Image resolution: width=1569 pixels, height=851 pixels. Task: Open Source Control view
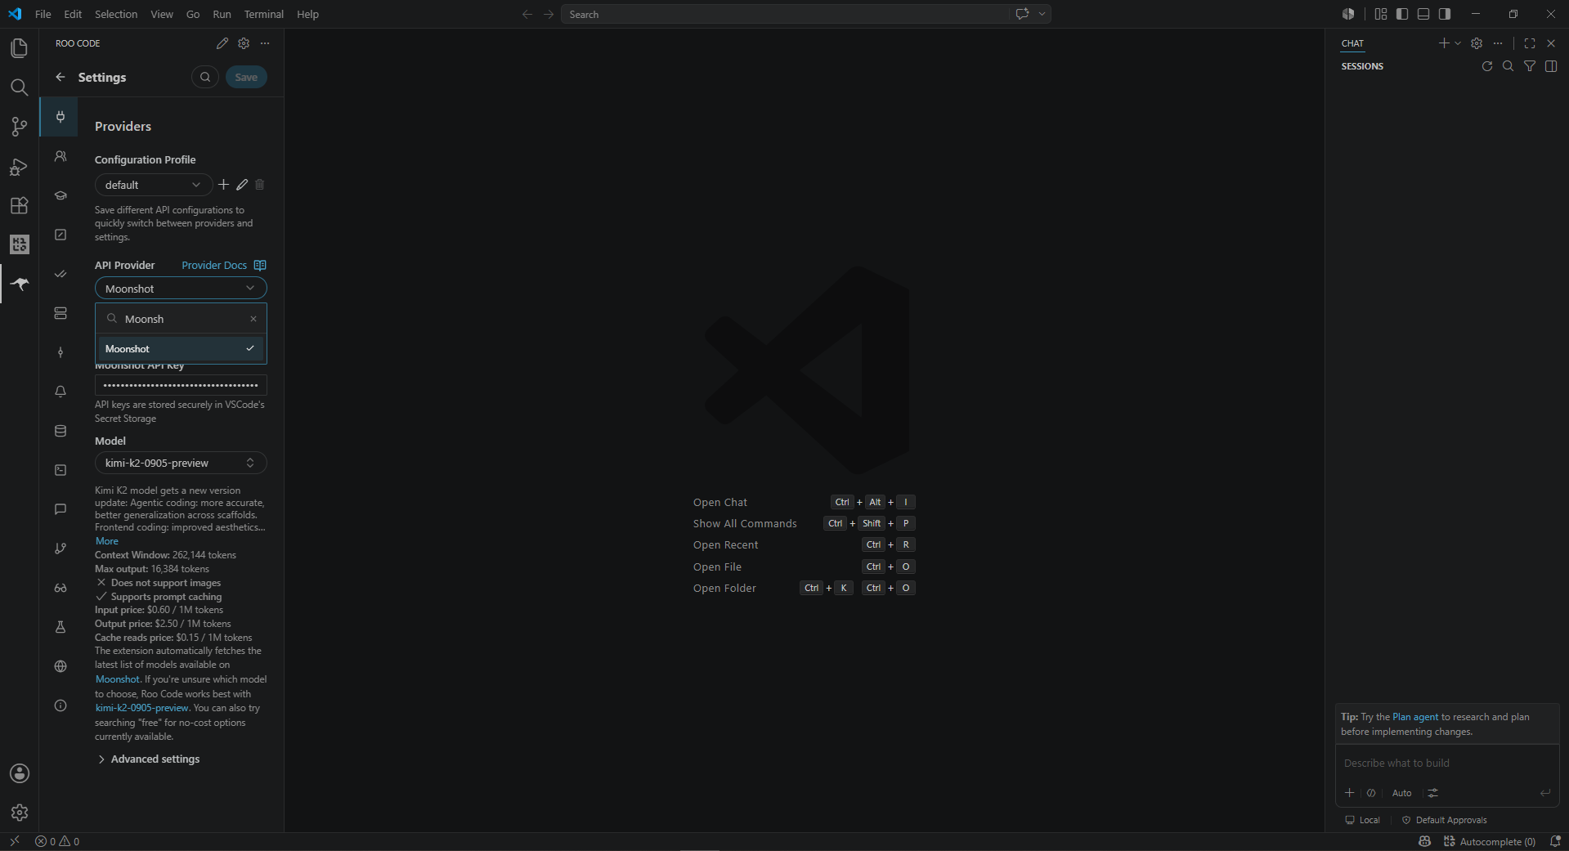pos(20,127)
